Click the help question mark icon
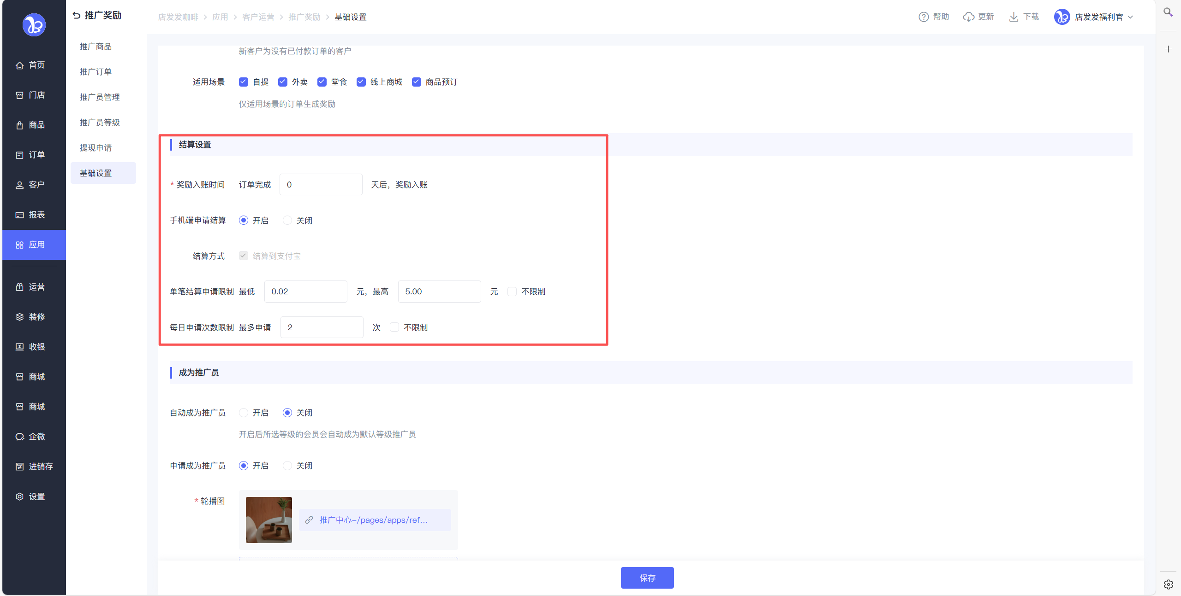Image resolution: width=1181 pixels, height=596 pixels. (923, 17)
